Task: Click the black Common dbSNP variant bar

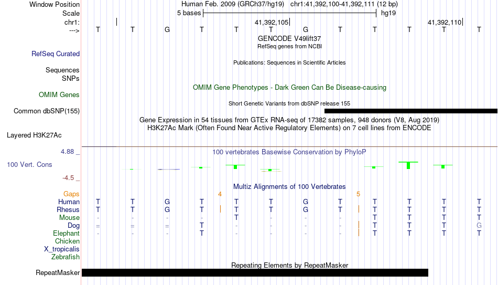Action: coord(411,111)
